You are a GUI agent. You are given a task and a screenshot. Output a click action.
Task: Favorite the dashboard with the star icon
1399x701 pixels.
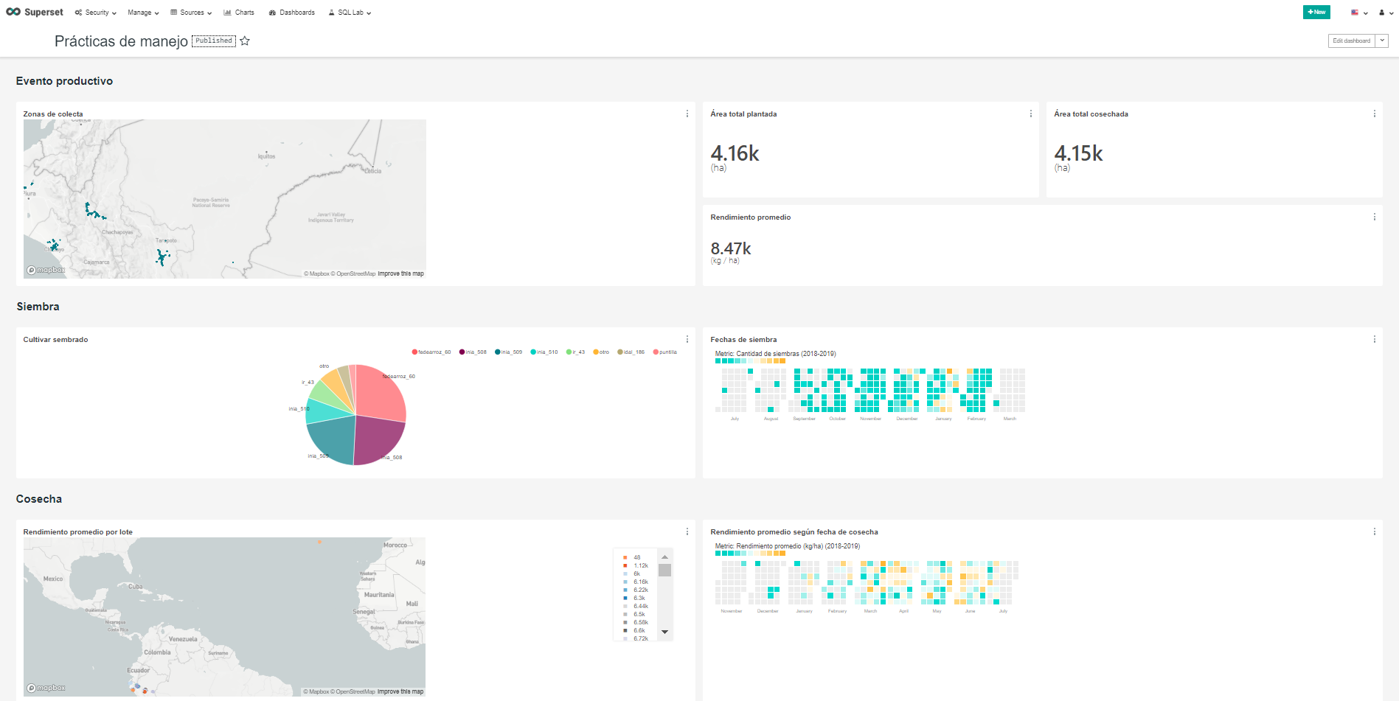(x=245, y=41)
